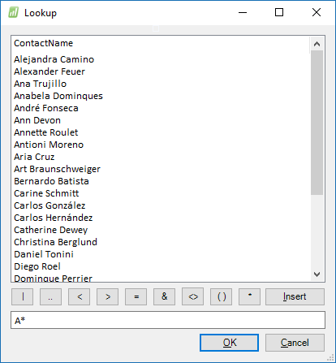336x363 pixels.
Task: Click the filter text field containing A*
Action: (x=168, y=320)
